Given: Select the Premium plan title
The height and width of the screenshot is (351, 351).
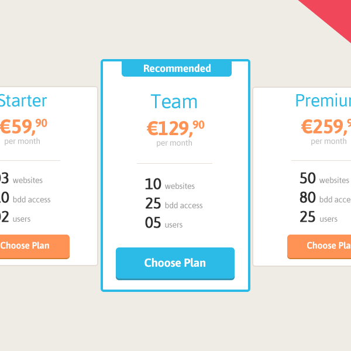Looking at the screenshot, I should (323, 101).
